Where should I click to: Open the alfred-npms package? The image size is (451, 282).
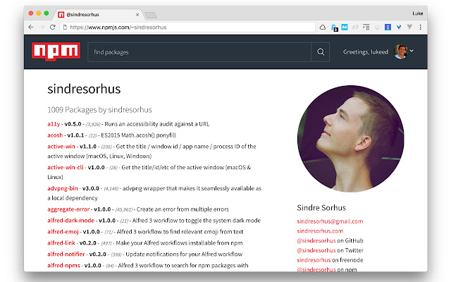[63, 265]
